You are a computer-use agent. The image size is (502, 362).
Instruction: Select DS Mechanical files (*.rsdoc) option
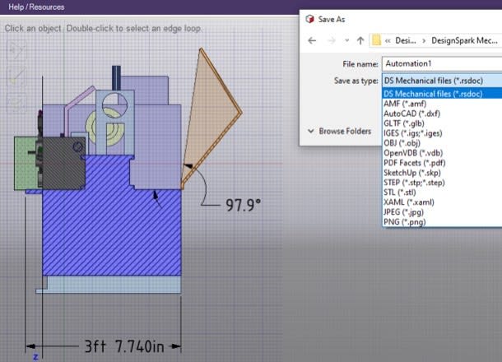[x=442, y=94]
